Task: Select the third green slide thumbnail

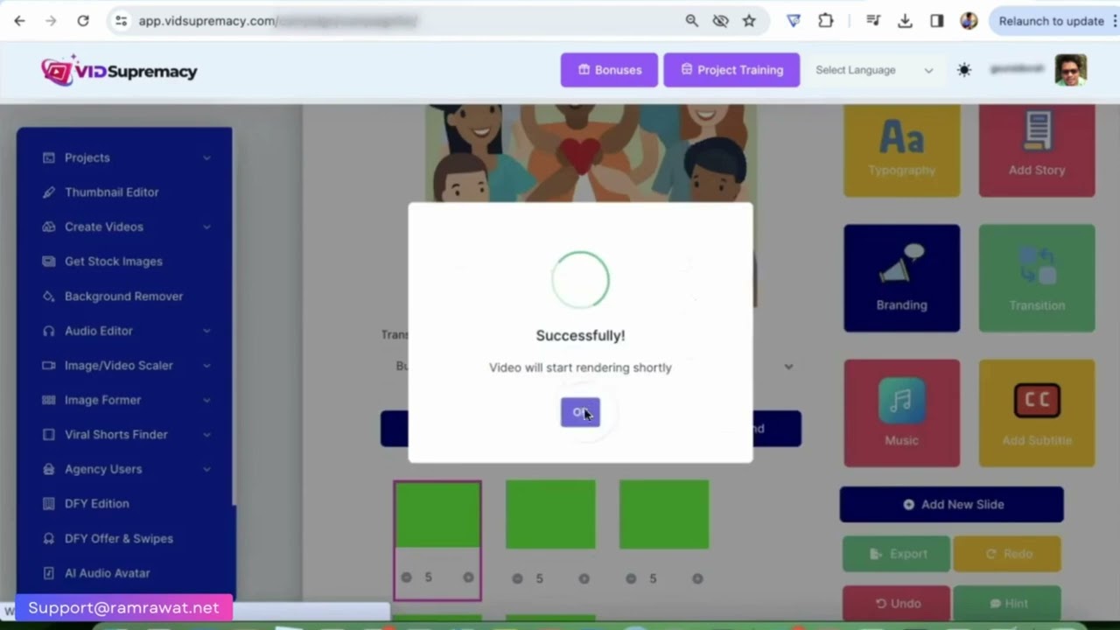Action: (664, 514)
